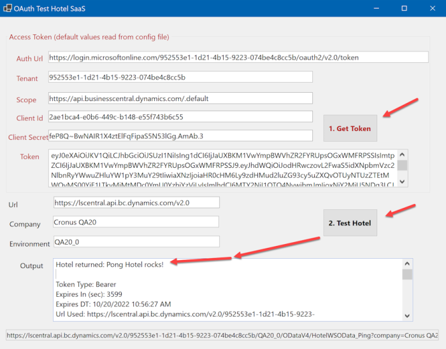Click Token box scroll up arrow
Screen dimensions: 446x349
[402, 154]
